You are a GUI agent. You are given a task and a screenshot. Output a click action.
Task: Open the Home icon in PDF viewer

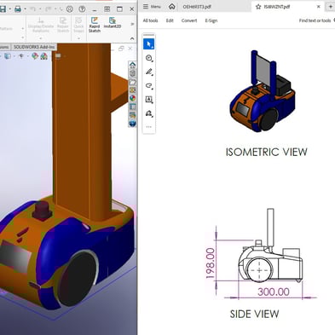(x=171, y=7)
